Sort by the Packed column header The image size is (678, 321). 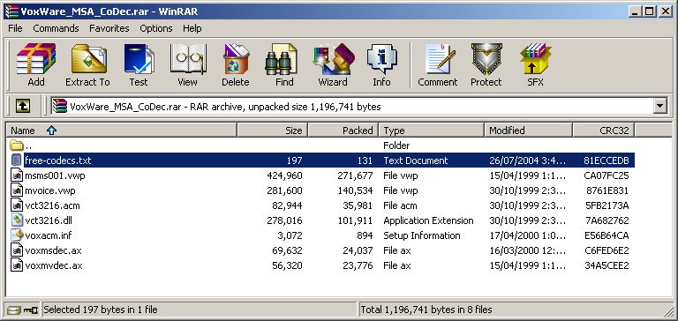(343, 130)
